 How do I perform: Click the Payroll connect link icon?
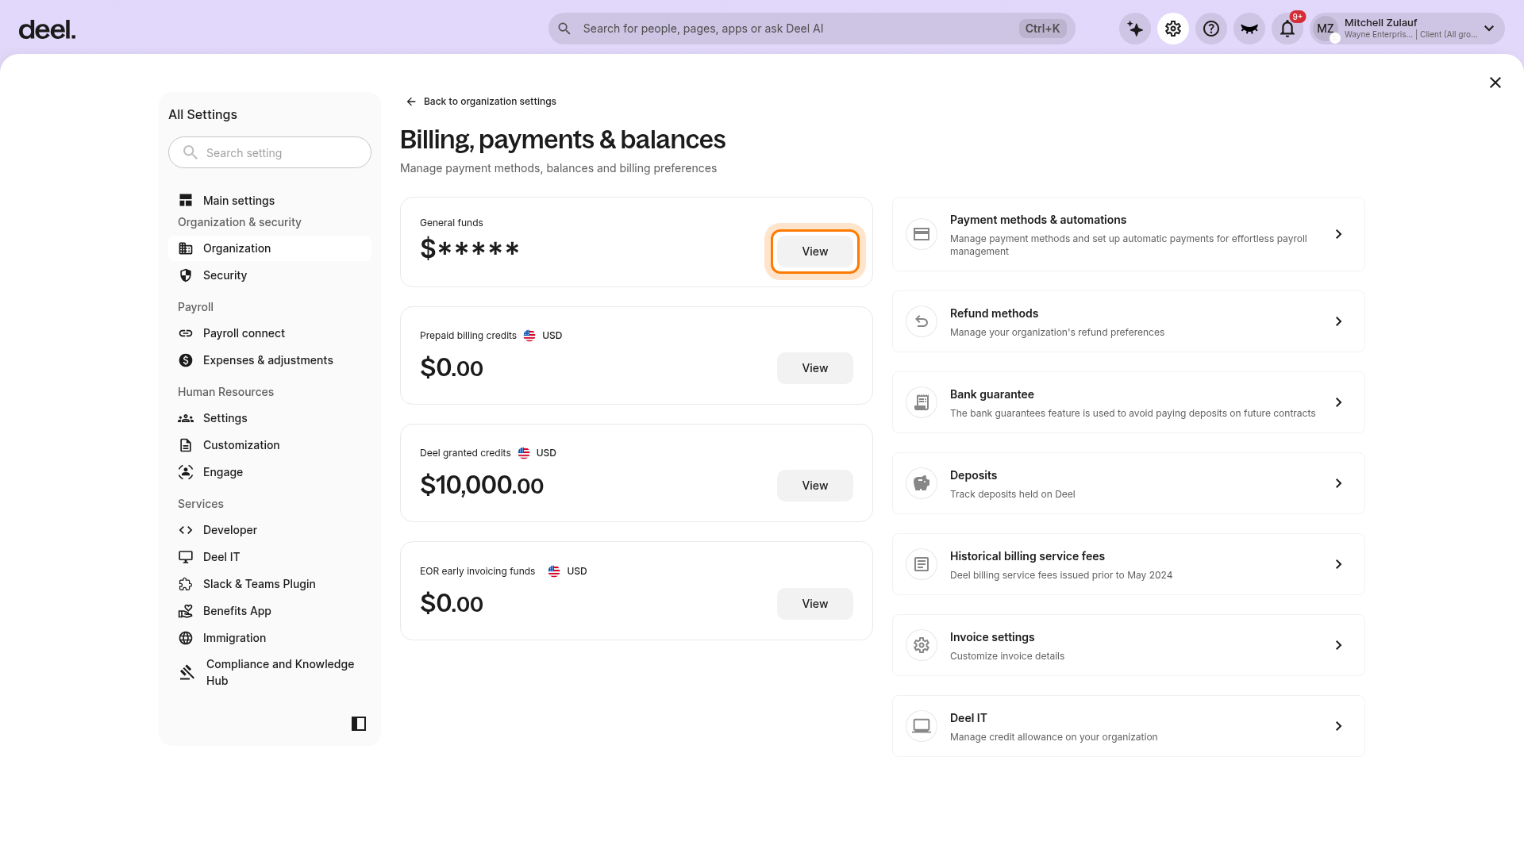click(x=186, y=333)
